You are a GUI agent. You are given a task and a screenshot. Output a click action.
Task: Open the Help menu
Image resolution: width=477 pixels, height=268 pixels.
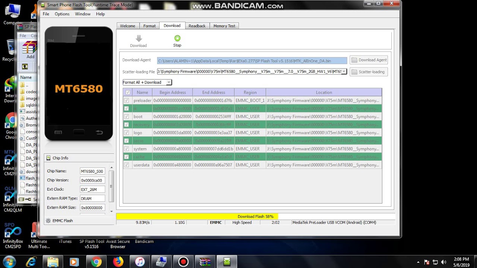[100, 14]
